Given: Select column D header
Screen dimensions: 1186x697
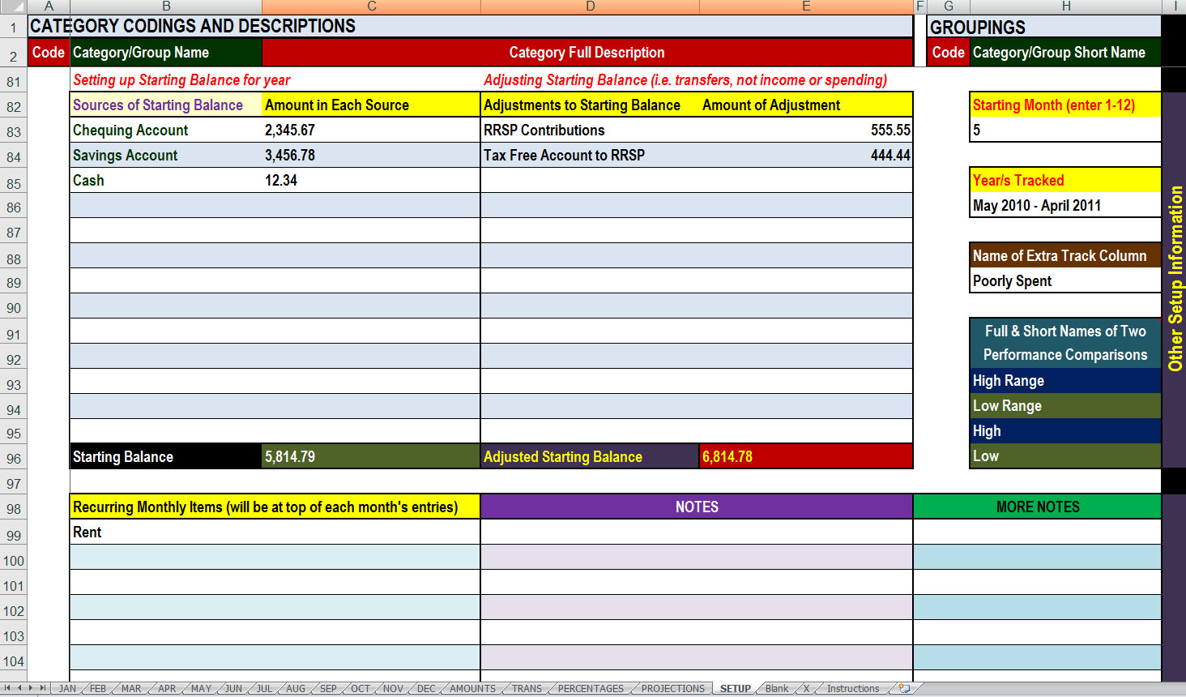Looking at the screenshot, I should [590, 6].
